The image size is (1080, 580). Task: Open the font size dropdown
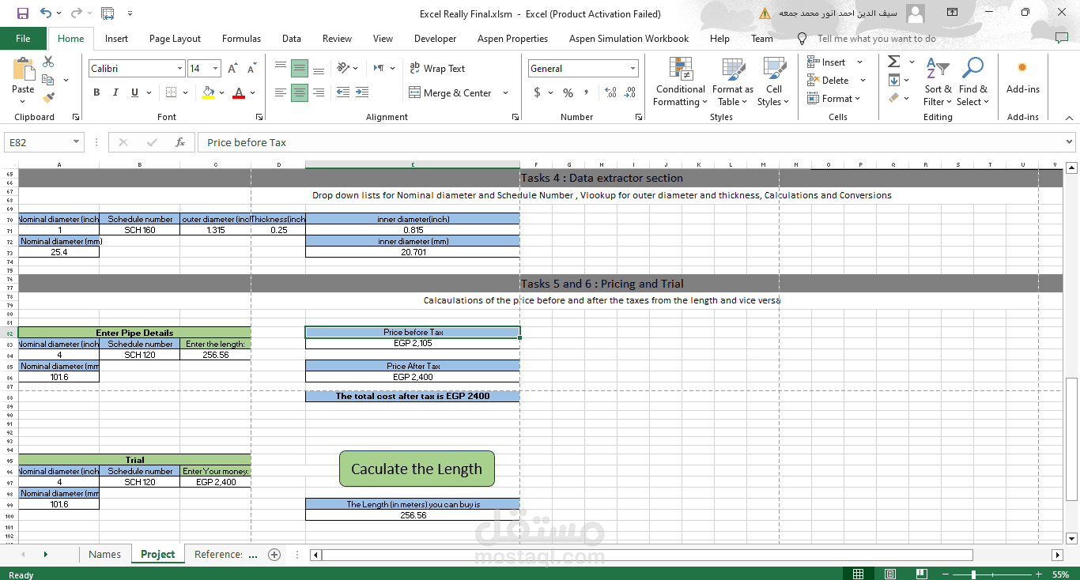(x=217, y=69)
